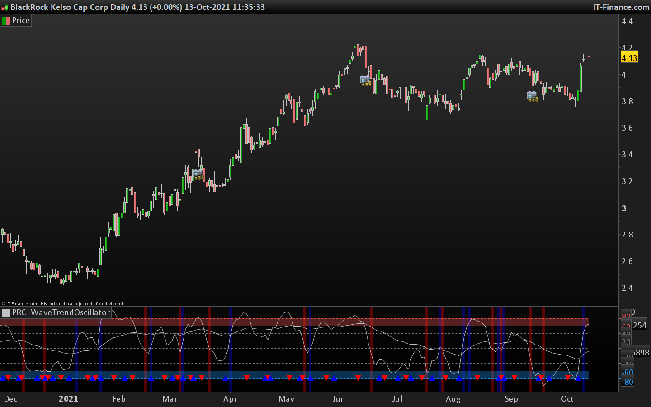Click the Jun label on the time axis
The height and width of the screenshot is (407, 651).
339,399
